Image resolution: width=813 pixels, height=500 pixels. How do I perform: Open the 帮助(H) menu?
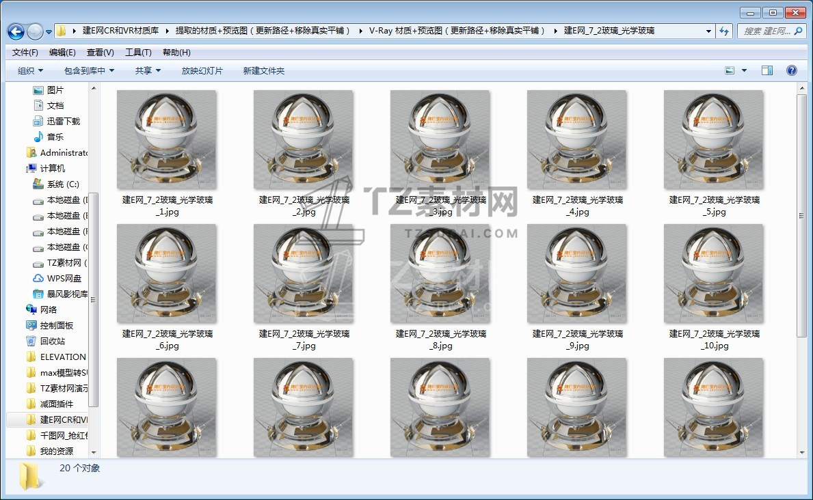click(x=176, y=53)
